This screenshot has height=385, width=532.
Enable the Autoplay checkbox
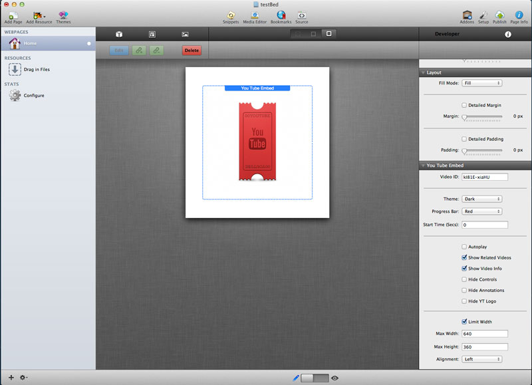pyautogui.click(x=464, y=247)
